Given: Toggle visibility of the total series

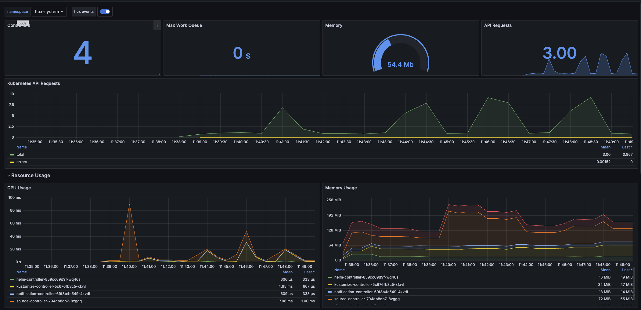Looking at the screenshot, I should coord(20,155).
